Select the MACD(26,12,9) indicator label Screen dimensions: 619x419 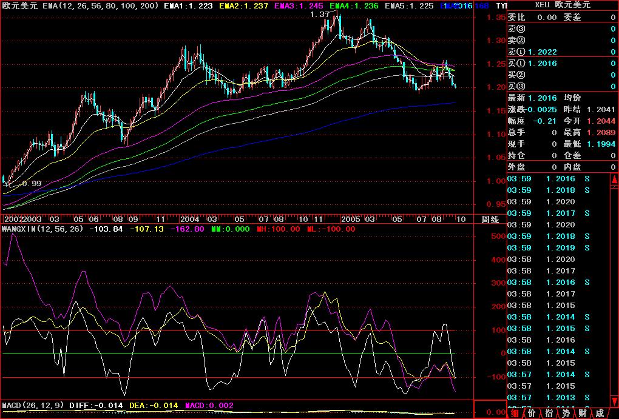(33, 405)
